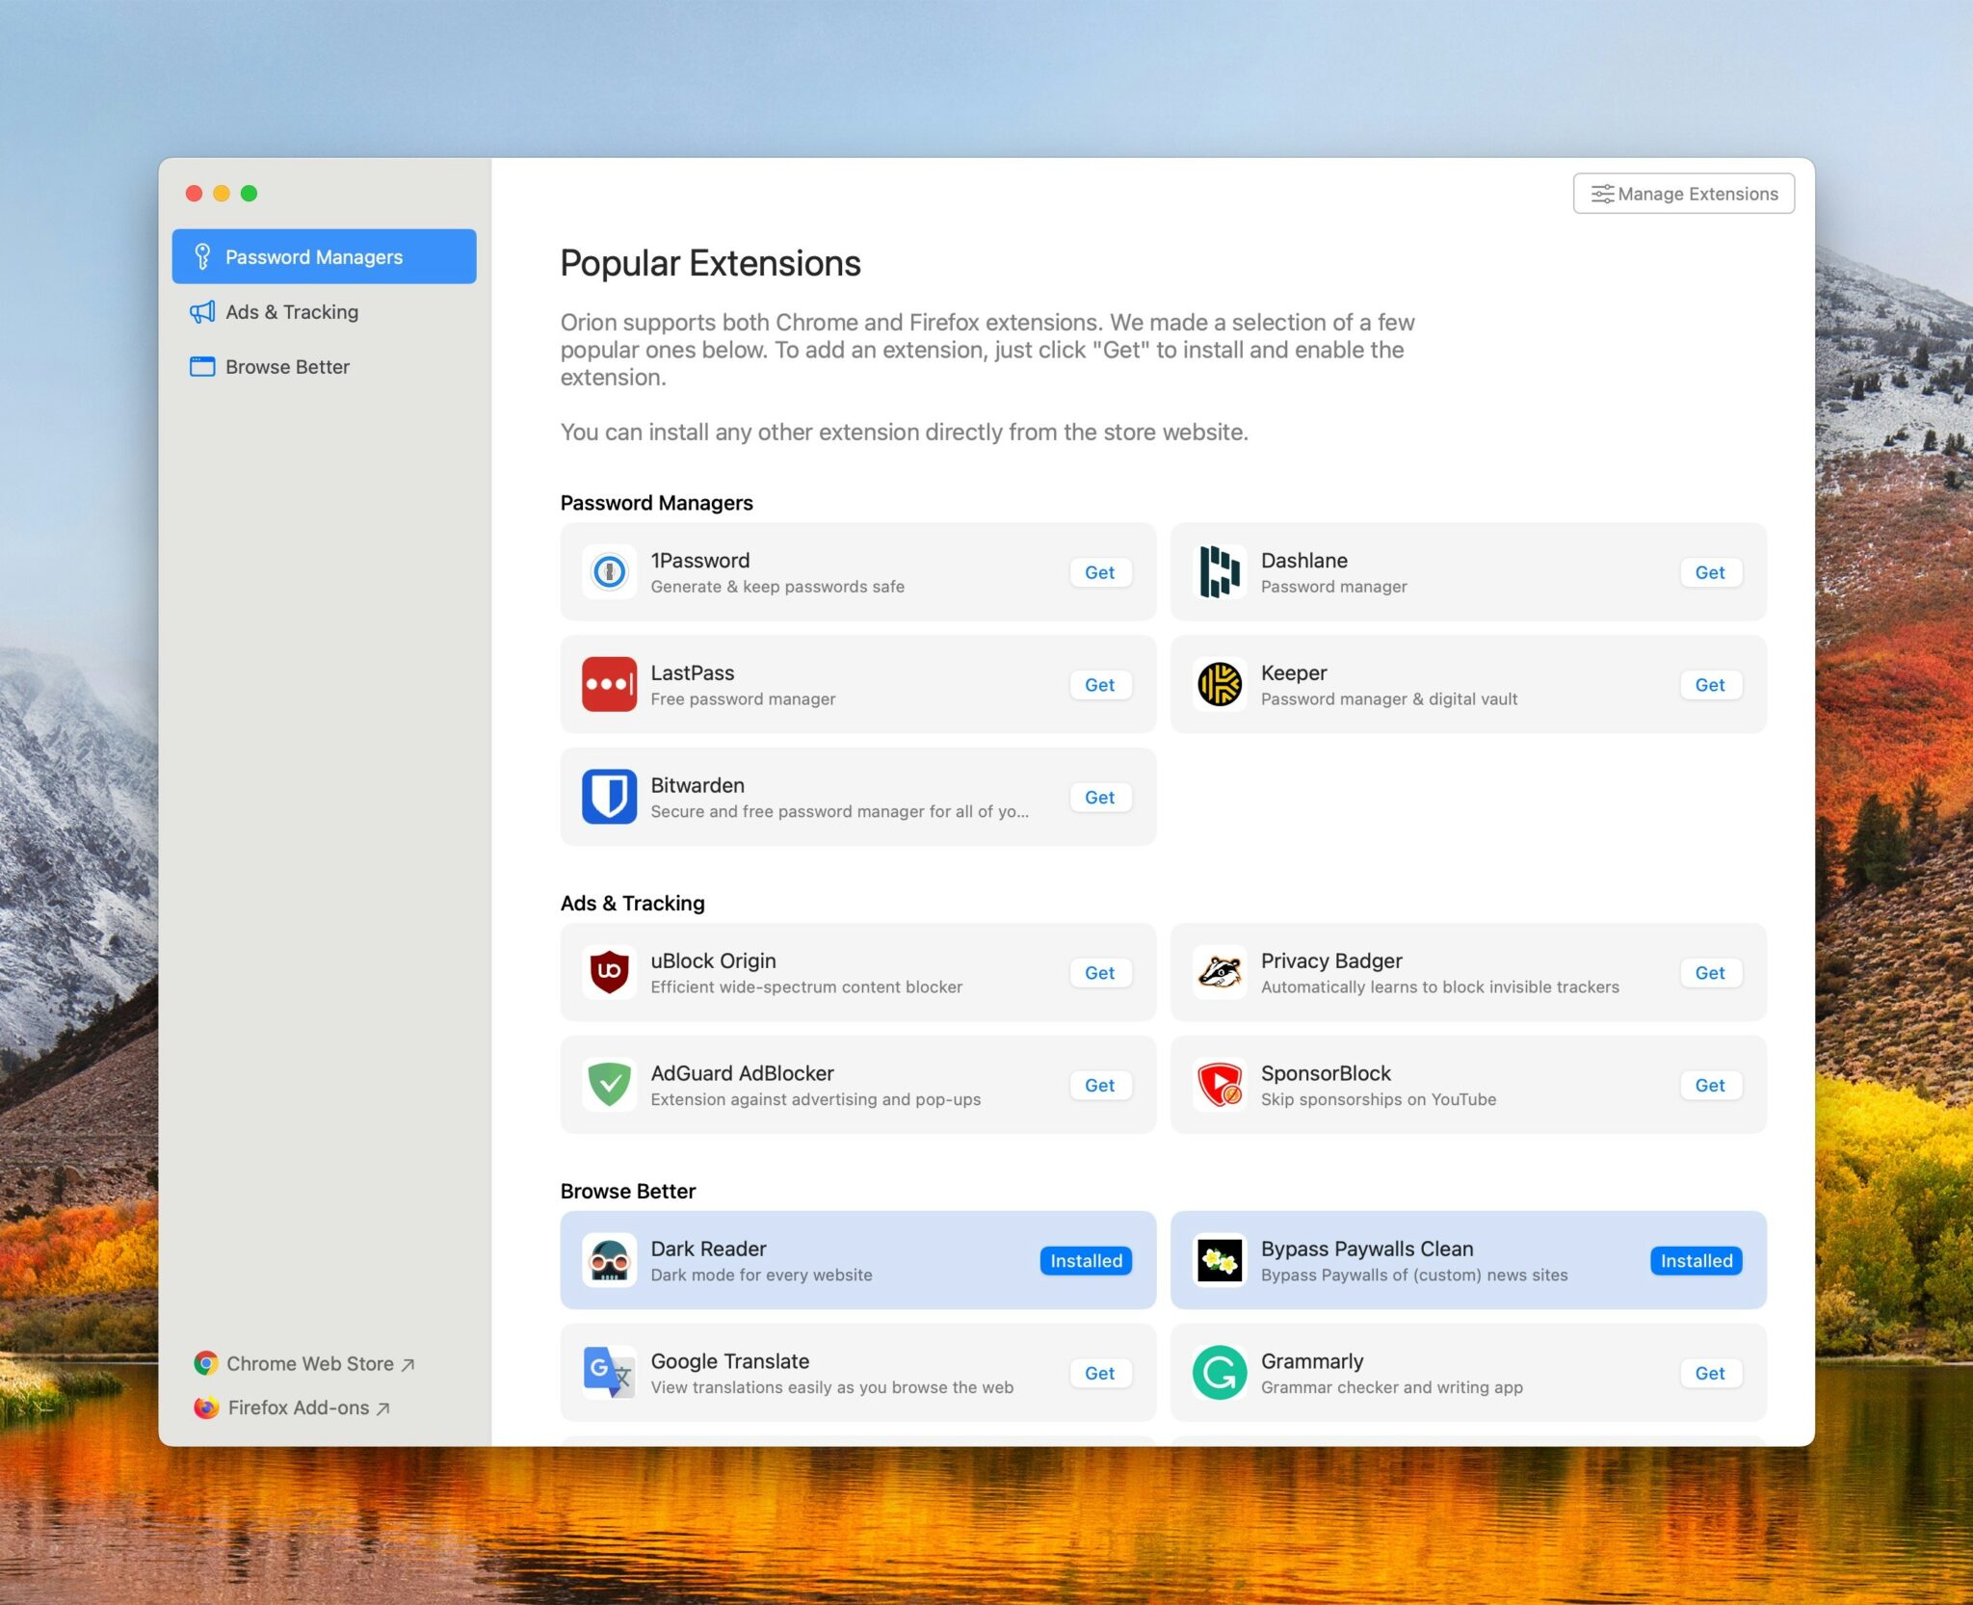Click the Bitwarden shield icon
1973x1605 pixels.
pos(609,797)
